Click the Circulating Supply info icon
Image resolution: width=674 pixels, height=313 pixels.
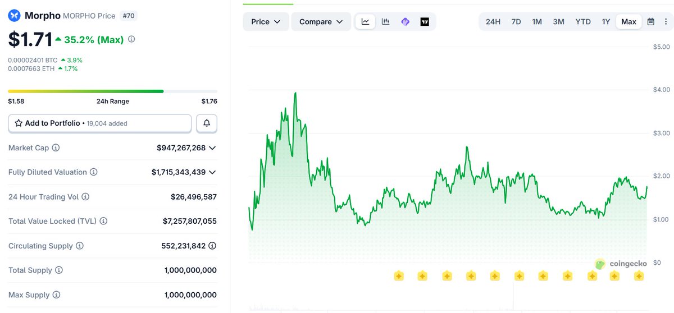[x=80, y=246]
